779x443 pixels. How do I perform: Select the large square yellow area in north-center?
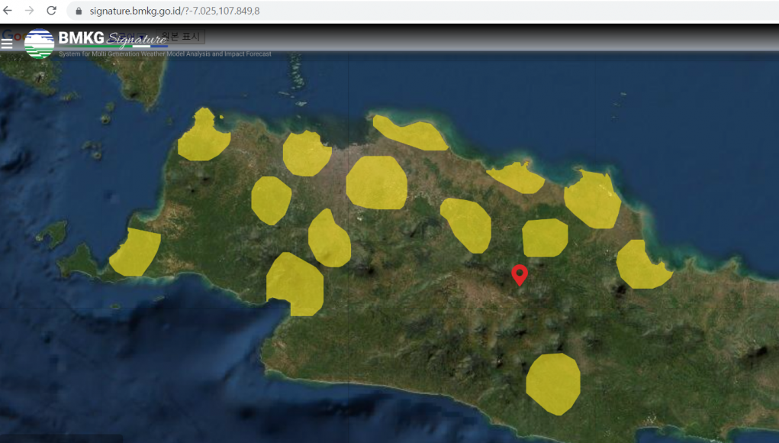pyautogui.click(x=376, y=183)
